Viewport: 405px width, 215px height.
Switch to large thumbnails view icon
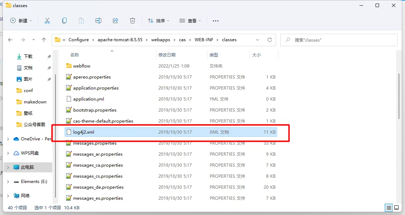tap(396, 208)
